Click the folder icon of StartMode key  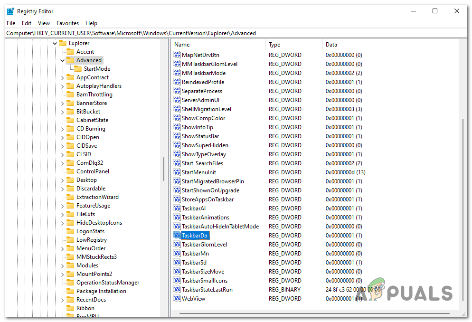click(x=78, y=68)
